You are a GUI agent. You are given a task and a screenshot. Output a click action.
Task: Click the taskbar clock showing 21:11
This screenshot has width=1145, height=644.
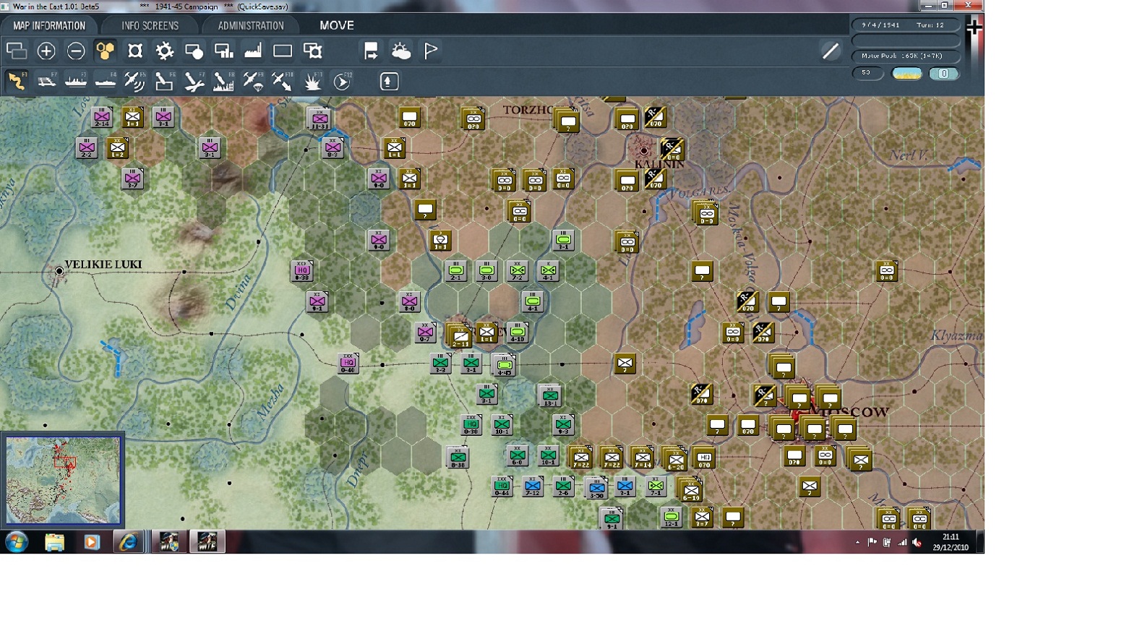coord(951,542)
